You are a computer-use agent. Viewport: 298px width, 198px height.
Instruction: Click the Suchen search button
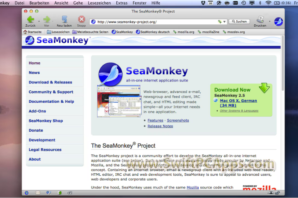click(x=239, y=21)
